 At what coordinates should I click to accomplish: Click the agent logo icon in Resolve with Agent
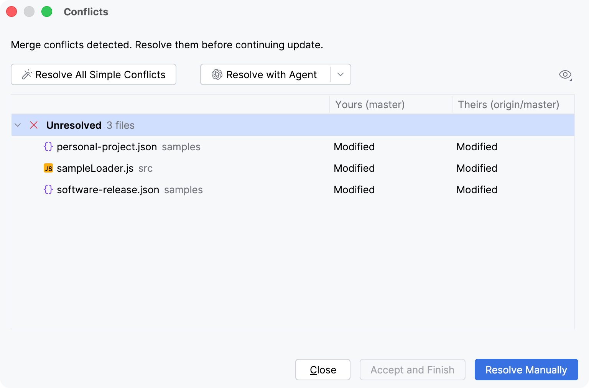pyautogui.click(x=217, y=74)
